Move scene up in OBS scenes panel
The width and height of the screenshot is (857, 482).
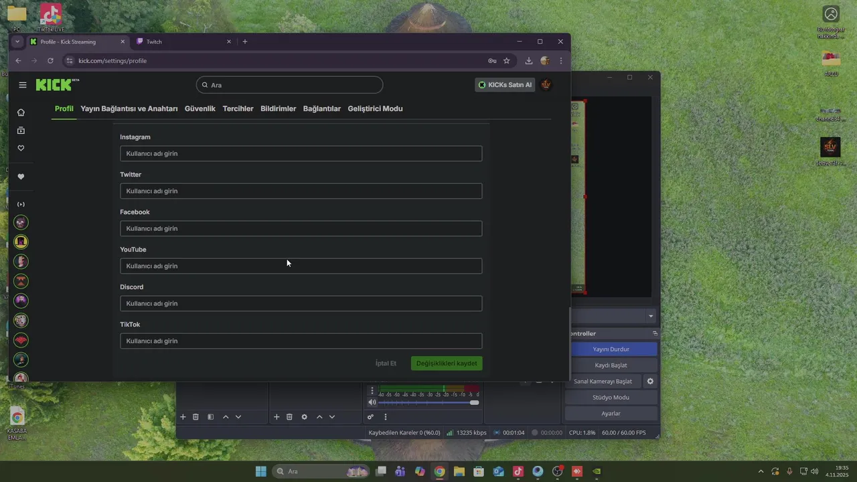[x=226, y=417]
